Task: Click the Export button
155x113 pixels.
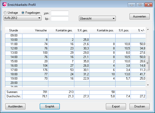Action: tap(116, 106)
